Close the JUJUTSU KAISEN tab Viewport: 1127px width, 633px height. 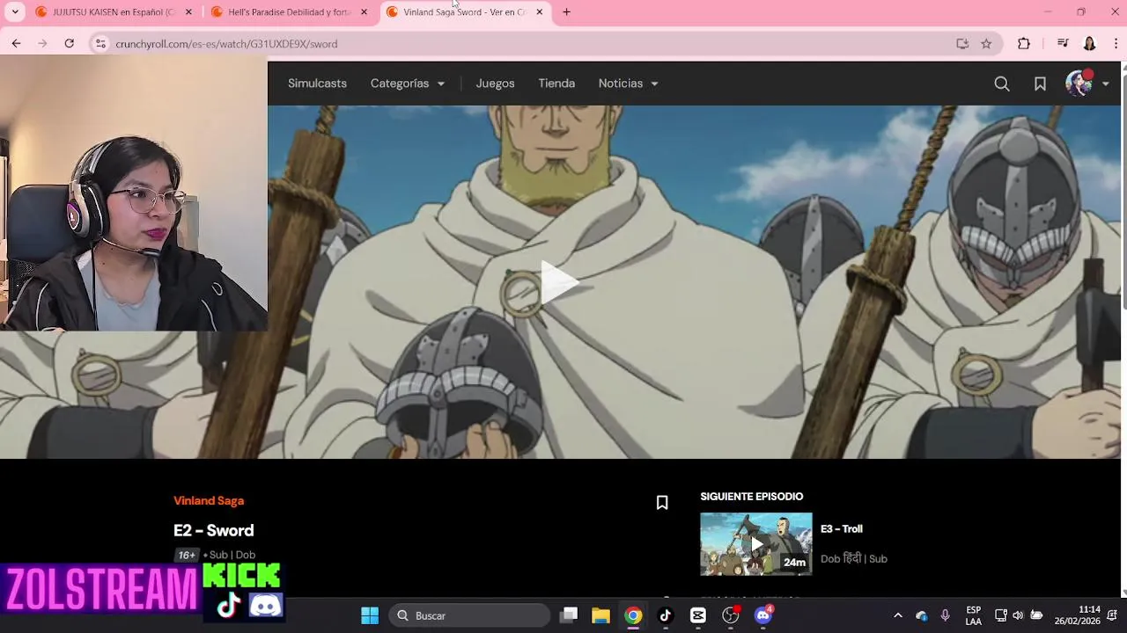(188, 12)
